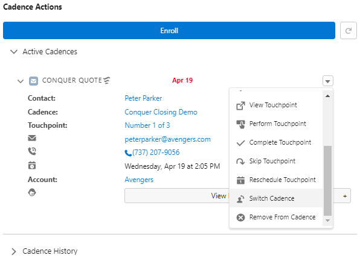Select Switch Cadence from the menu
The image size is (360, 264).
pos(276,198)
